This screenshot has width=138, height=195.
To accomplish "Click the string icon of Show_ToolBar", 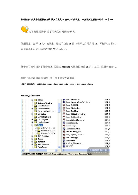I will click(x=64, y=111).
